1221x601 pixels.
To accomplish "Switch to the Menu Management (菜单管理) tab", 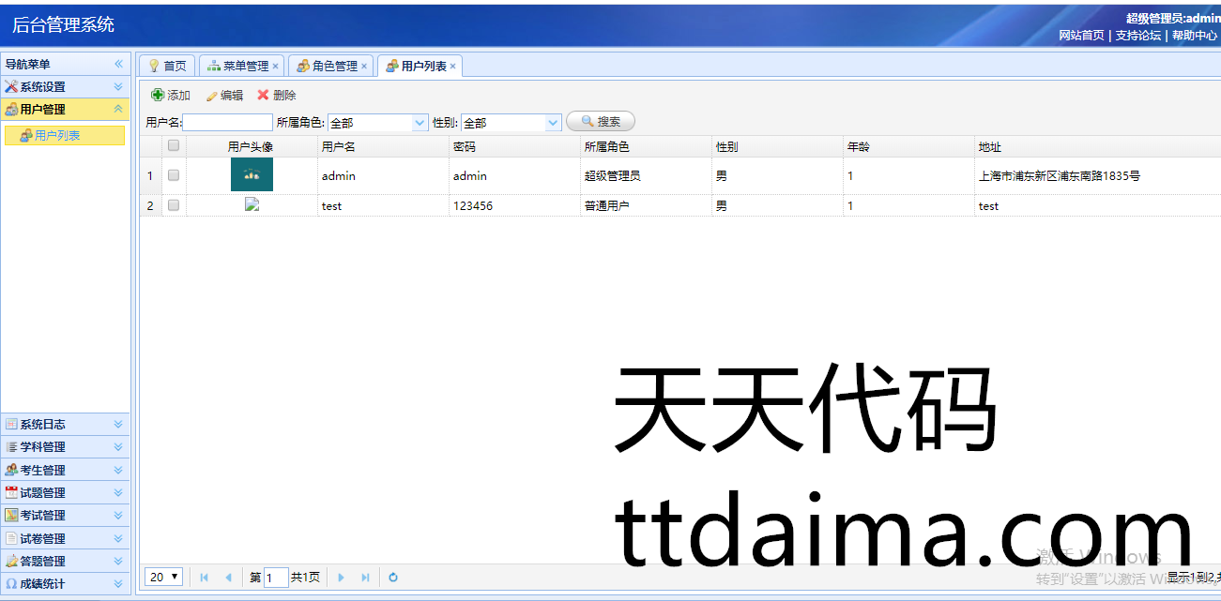I will (x=245, y=67).
